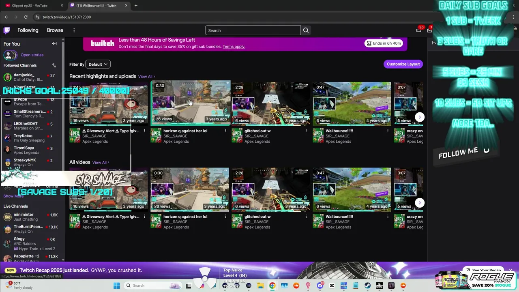Open the Twitch home logo

[x=7, y=30]
